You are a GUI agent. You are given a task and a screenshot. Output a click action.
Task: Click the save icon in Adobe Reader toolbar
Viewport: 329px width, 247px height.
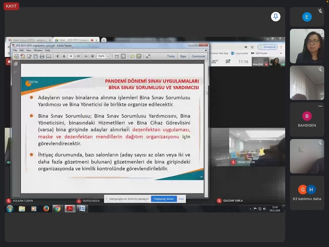click(x=36, y=56)
